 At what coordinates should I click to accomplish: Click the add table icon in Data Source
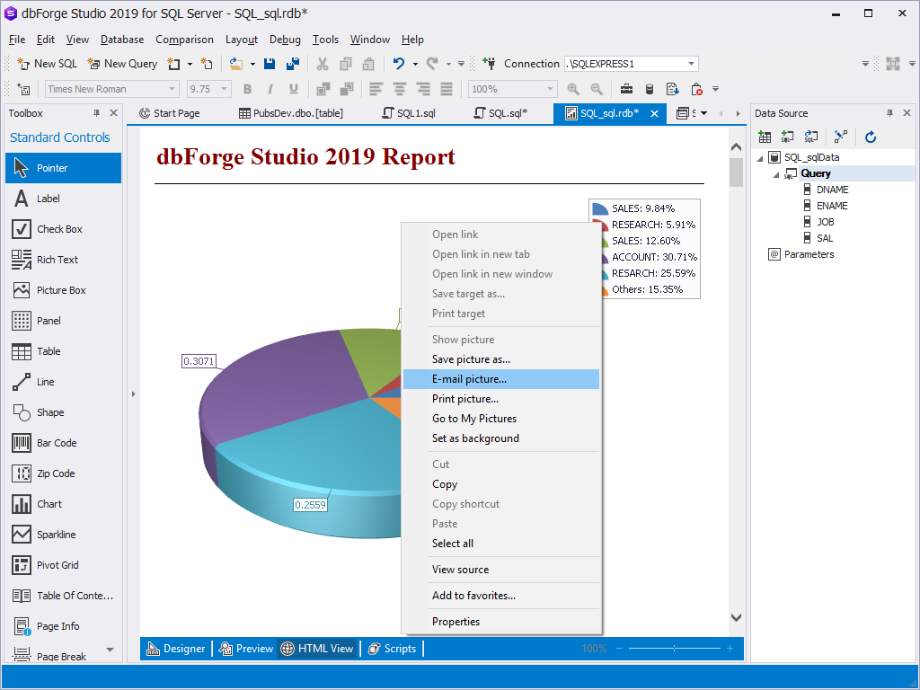pos(765,137)
